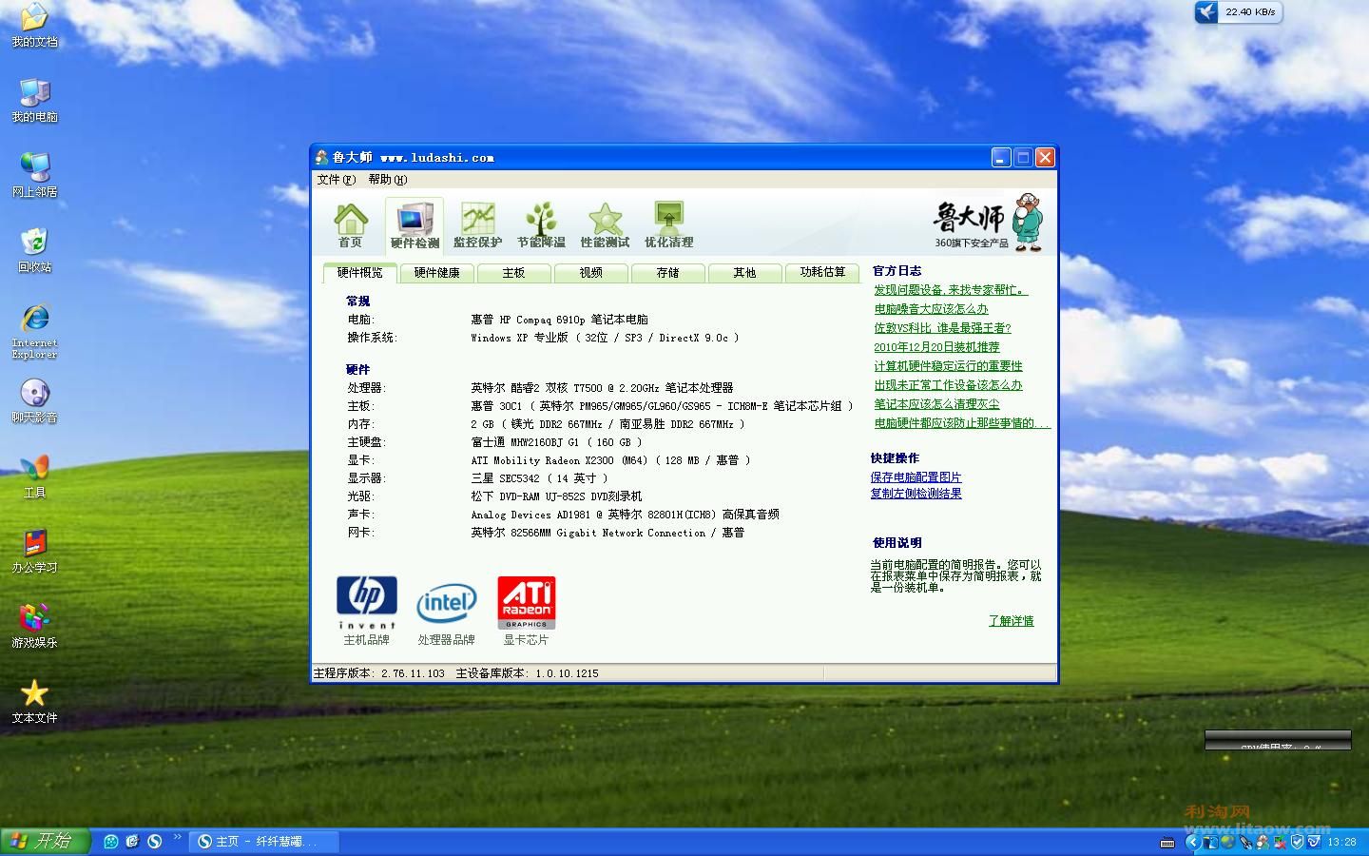Switch to the 主板 tab
Screen dimensions: 1369x856
[514, 273]
